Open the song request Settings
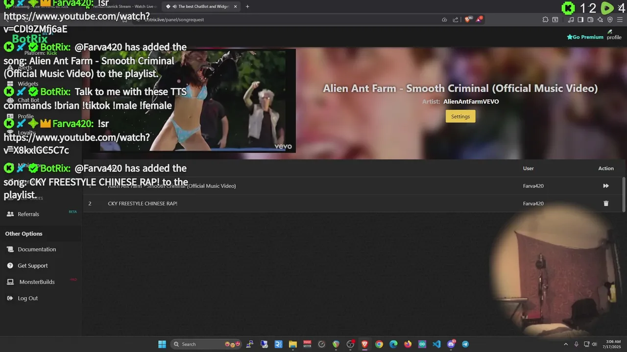Image resolution: width=627 pixels, height=352 pixels. (460, 116)
